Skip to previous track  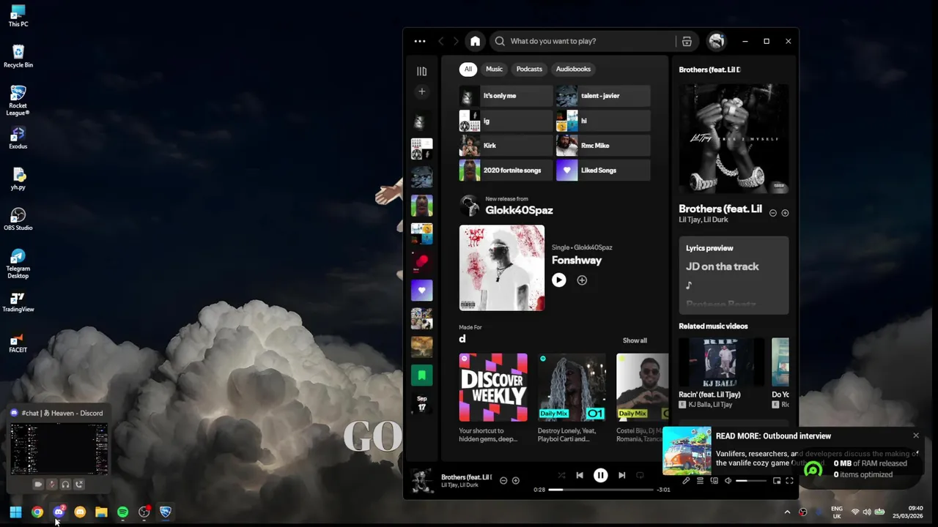[x=580, y=475]
